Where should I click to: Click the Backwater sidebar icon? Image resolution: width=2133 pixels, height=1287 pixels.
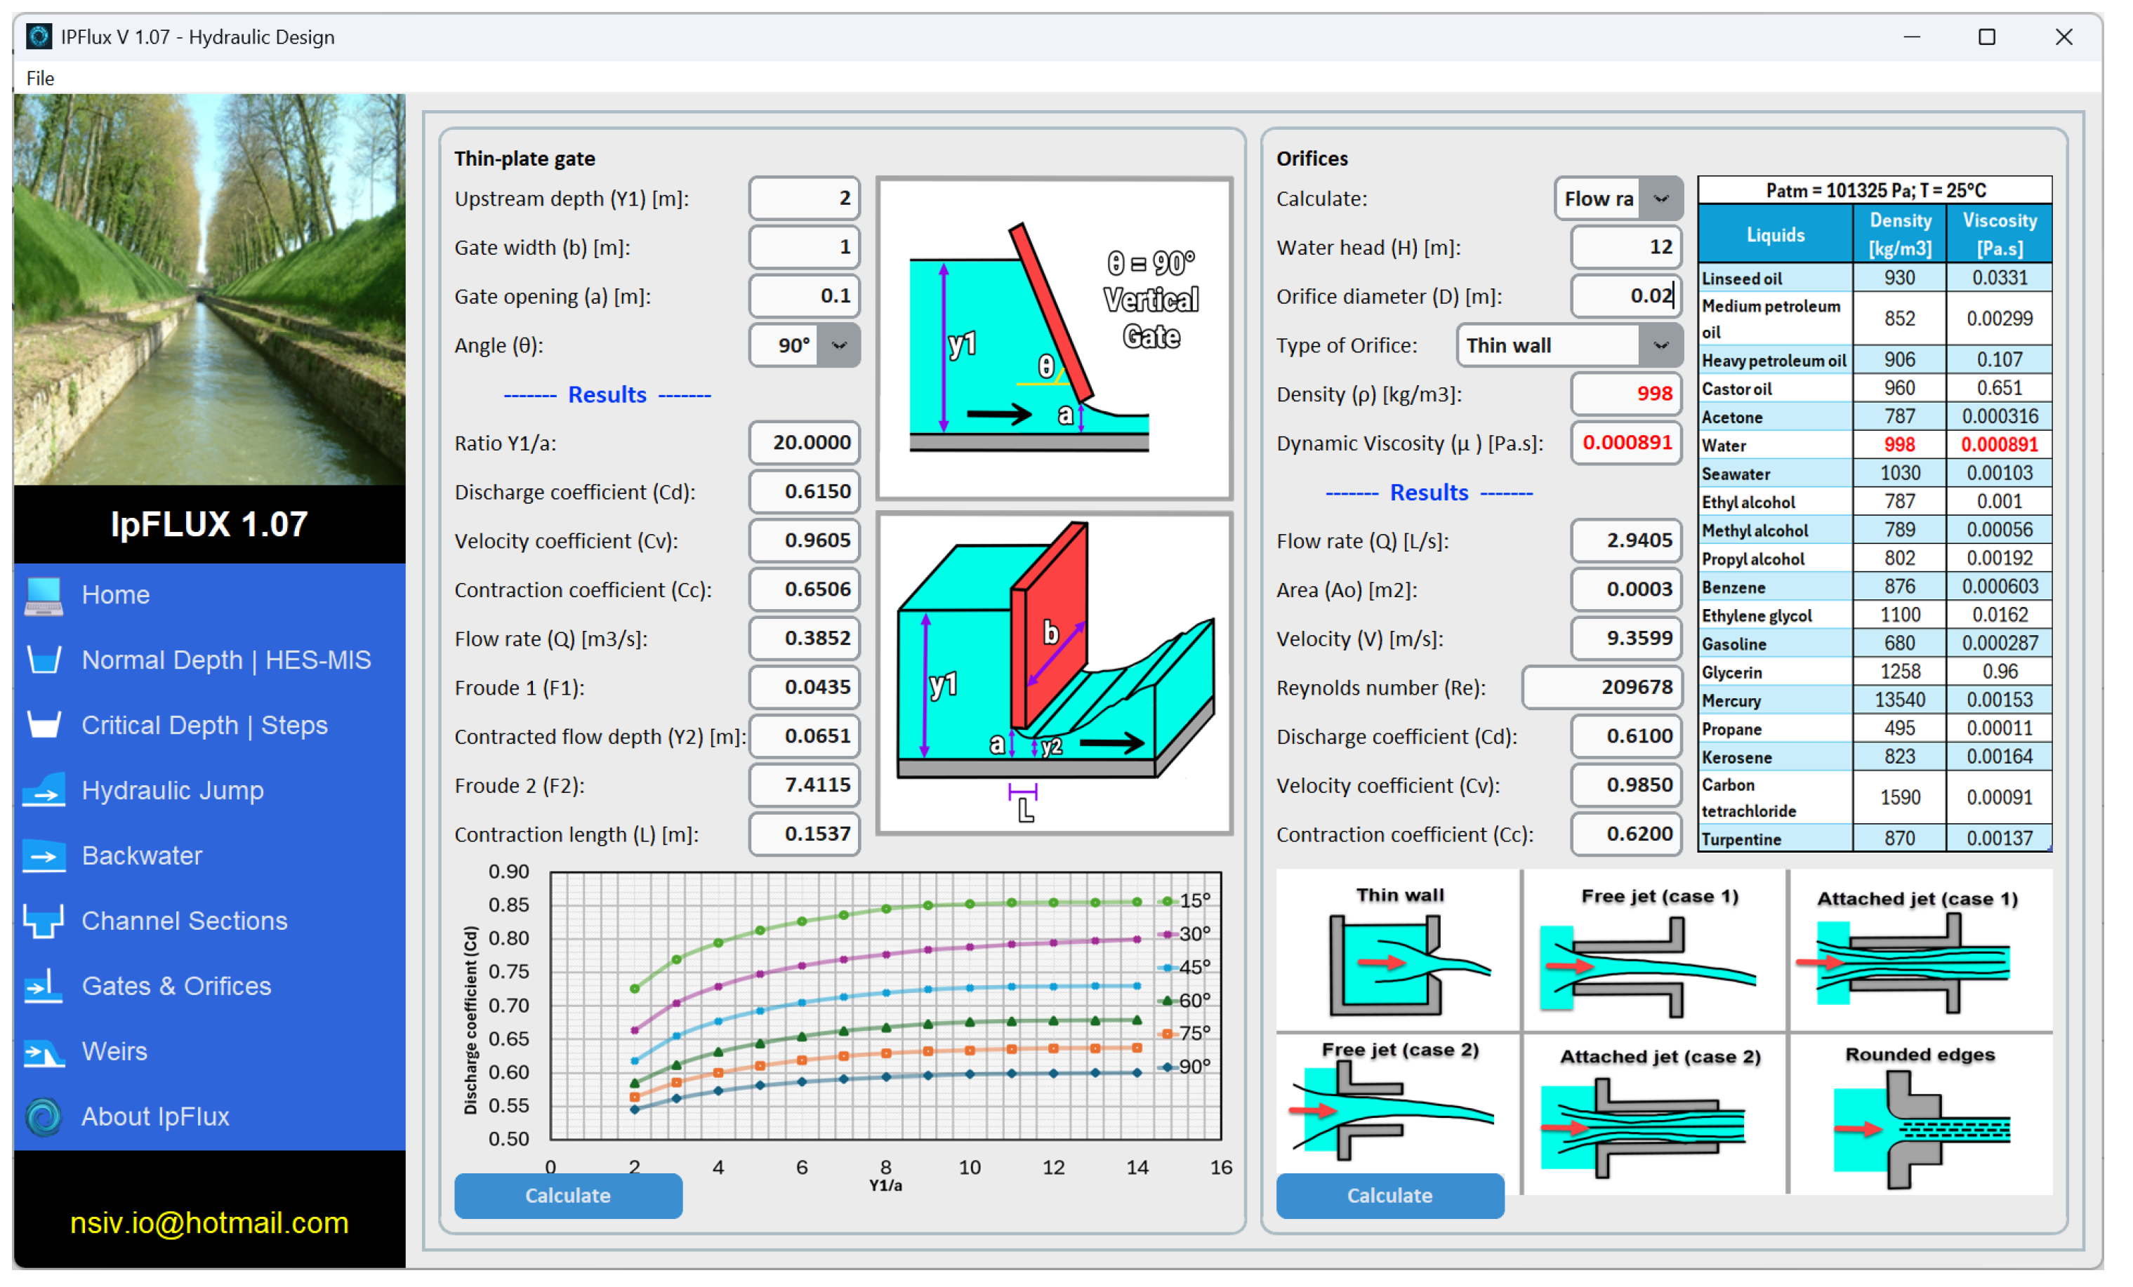point(44,857)
